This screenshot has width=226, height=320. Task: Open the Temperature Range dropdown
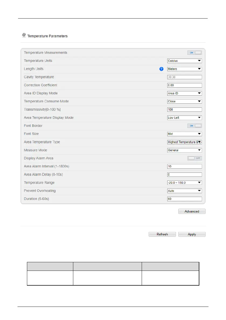pyautogui.click(x=185, y=183)
